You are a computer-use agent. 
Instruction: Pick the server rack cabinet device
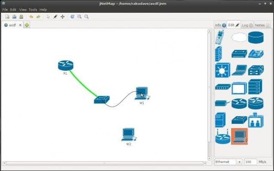click(x=255, y=87)
